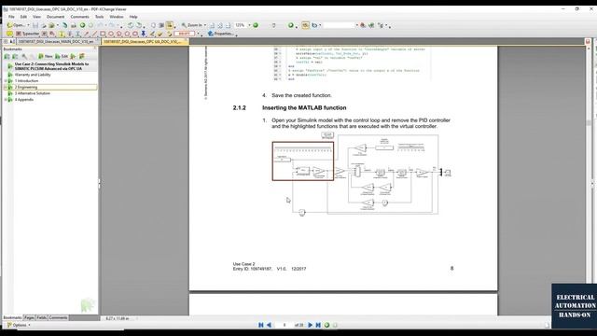Go to previous page button
This screenshot has width=597, height=336.
pyautogui.click(x=270, y=325)
